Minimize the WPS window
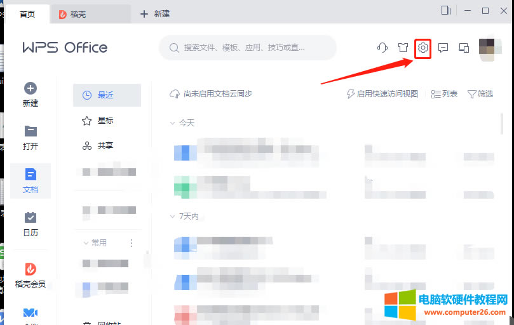This screenshot has width=514, height=325. [x=468, y=11]
